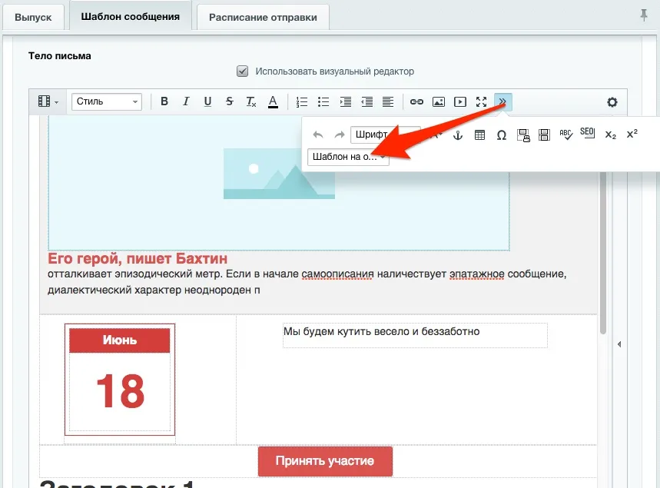Switch to the Расписание отправки tab
Screen dimensions: 660x488
(262, 16)
